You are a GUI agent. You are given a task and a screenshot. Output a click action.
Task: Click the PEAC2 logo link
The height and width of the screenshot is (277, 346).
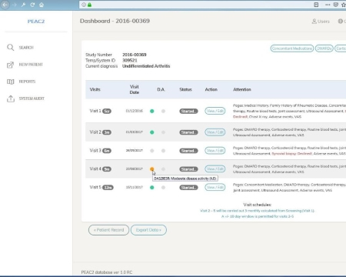tap(36, 22)
